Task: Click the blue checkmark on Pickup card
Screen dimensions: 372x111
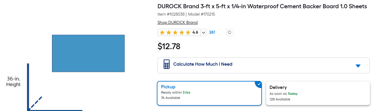Action: (x=259, y=84)
